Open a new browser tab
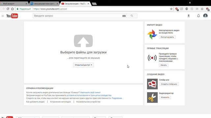Screen dimensions: 211x118 (94, 4)
